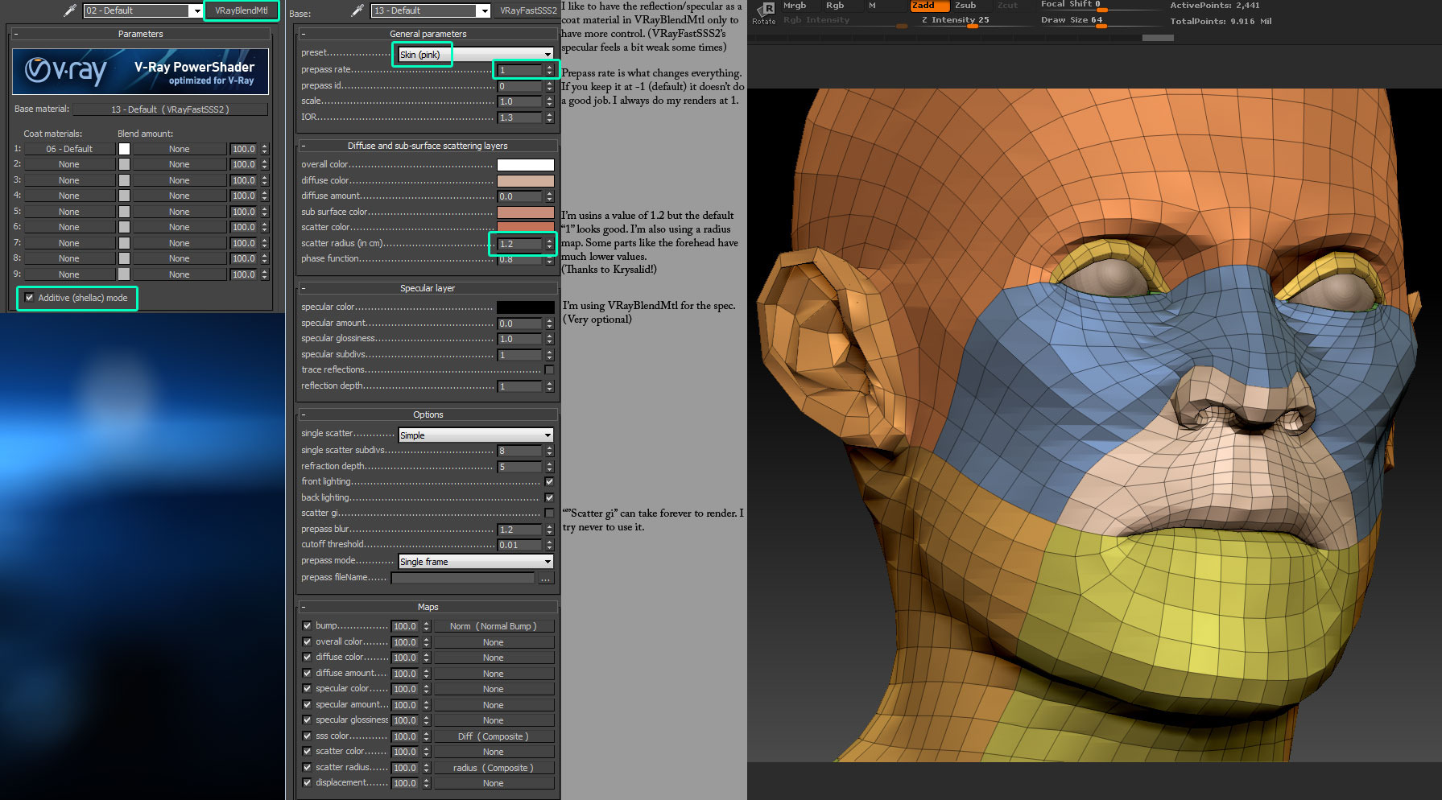The image size is (1442, 800).
Task: Click the overall color white swatch
Action: tap(525, 165)
